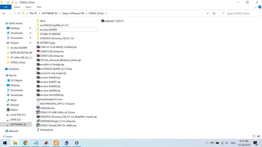Open Music folder under This PC
This screenshot has width=262, height=147.
click(12, 100)
